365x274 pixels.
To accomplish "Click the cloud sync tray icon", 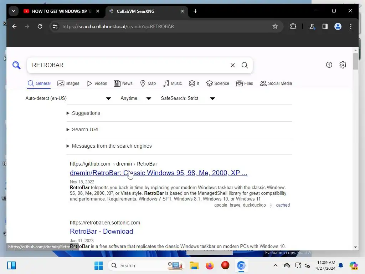I will 287,265.
